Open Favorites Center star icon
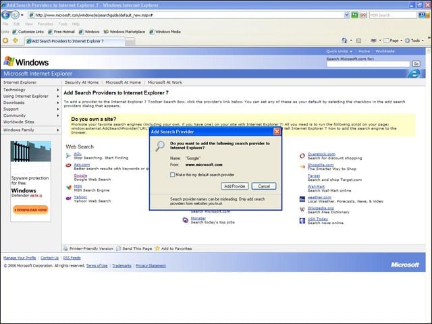This screenshot has height=324, width=432. (x=5, y=40)
